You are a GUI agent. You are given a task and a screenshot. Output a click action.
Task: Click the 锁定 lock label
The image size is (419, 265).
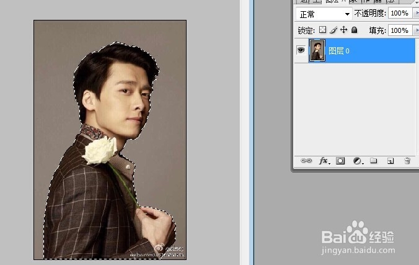[306, 30]
